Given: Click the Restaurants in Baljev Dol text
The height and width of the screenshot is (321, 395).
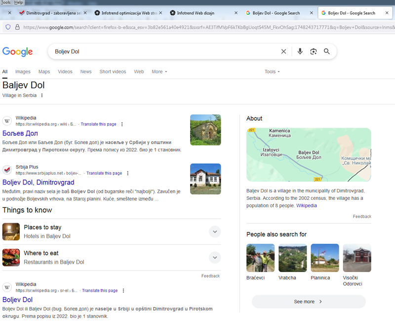Looking at the screenshot, I should [x=54, y=262].
